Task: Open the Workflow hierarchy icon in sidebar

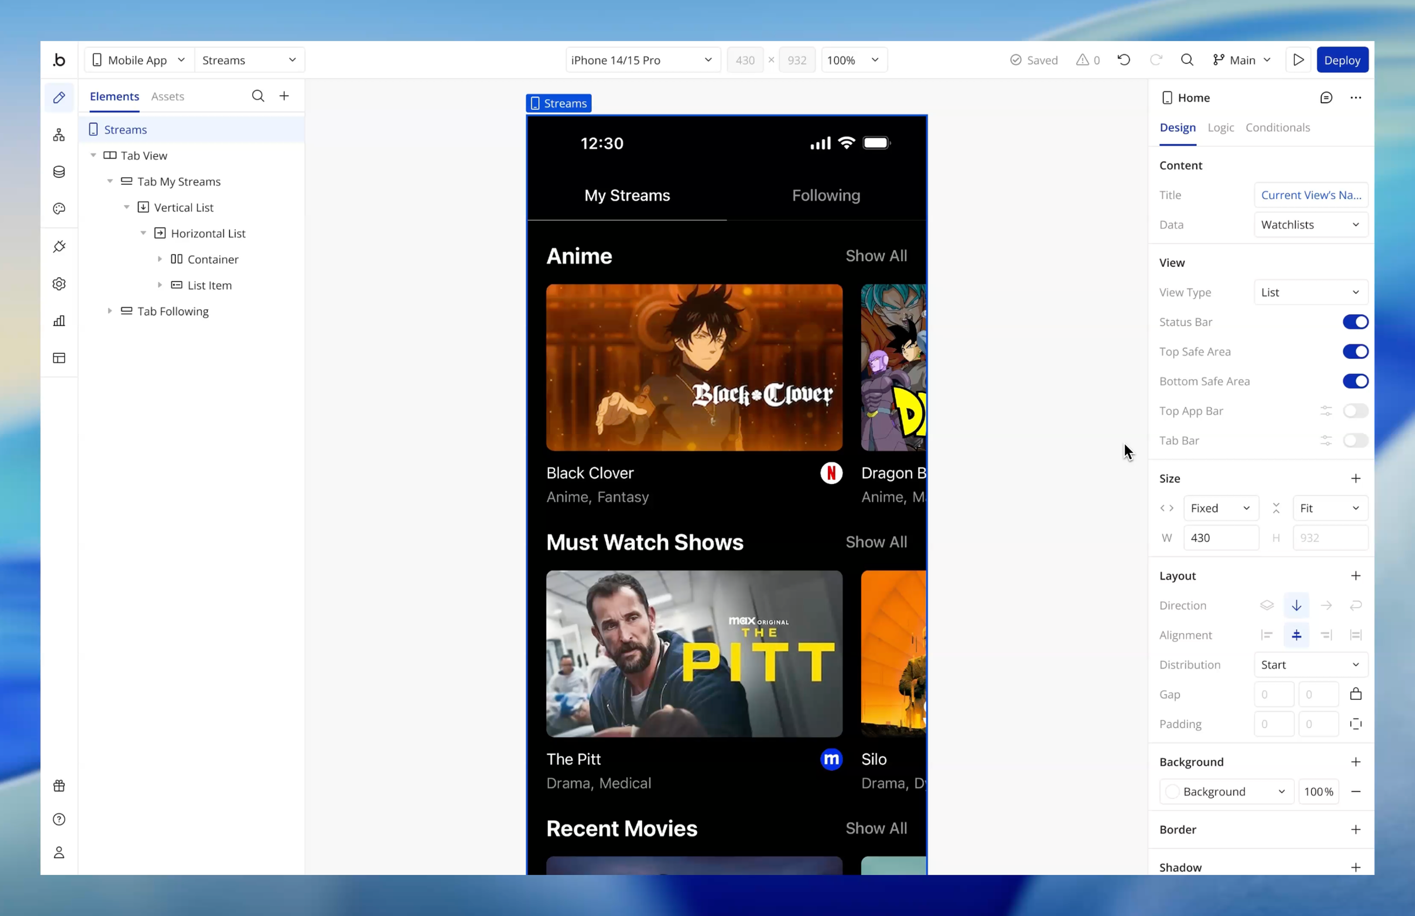Action: 59,135
